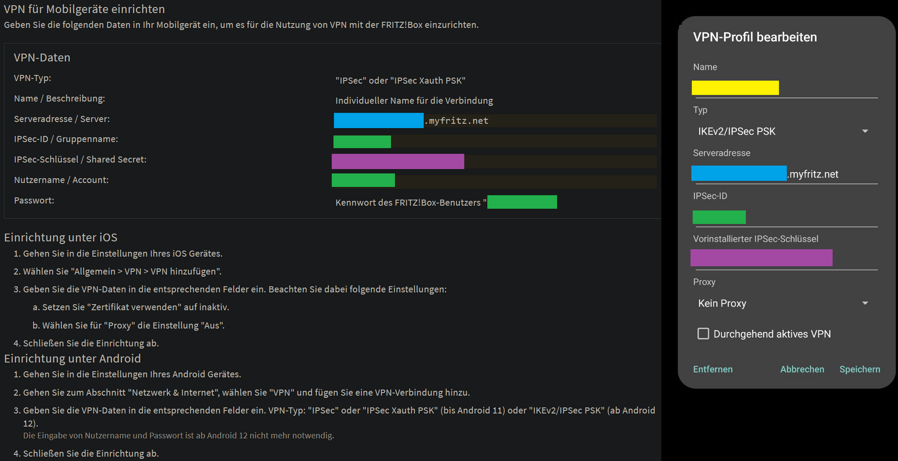Viewport: 898px width, 461px height.
Task: Click the Serveradresse field in VPN dialog
Action: click(x=784, y=174)
